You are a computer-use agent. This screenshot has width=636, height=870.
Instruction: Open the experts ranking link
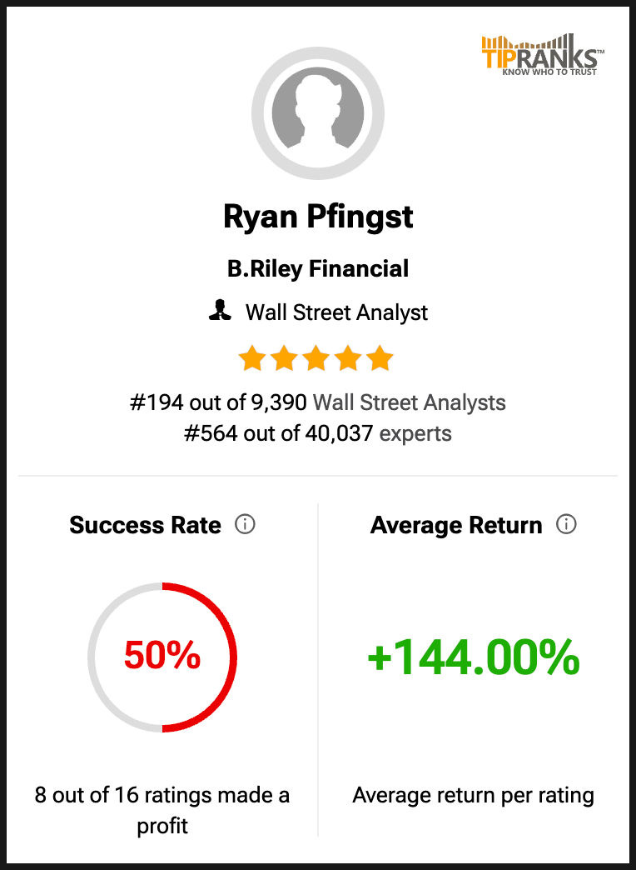pos(415,433)
